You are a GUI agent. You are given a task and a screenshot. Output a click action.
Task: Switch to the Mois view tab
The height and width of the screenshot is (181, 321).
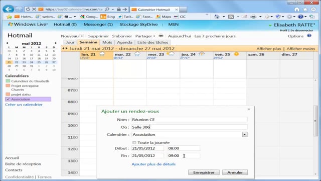(x=107, y=42)
